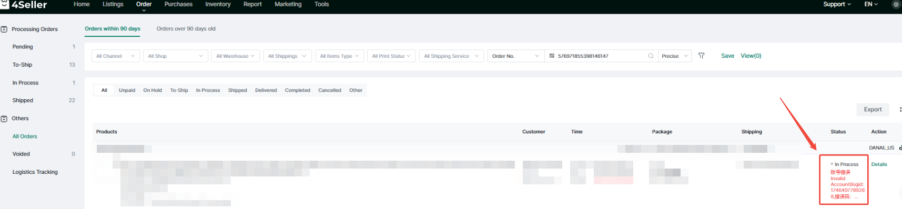
Task: Open the Marketing menu
Action: (x=288, y=4)
